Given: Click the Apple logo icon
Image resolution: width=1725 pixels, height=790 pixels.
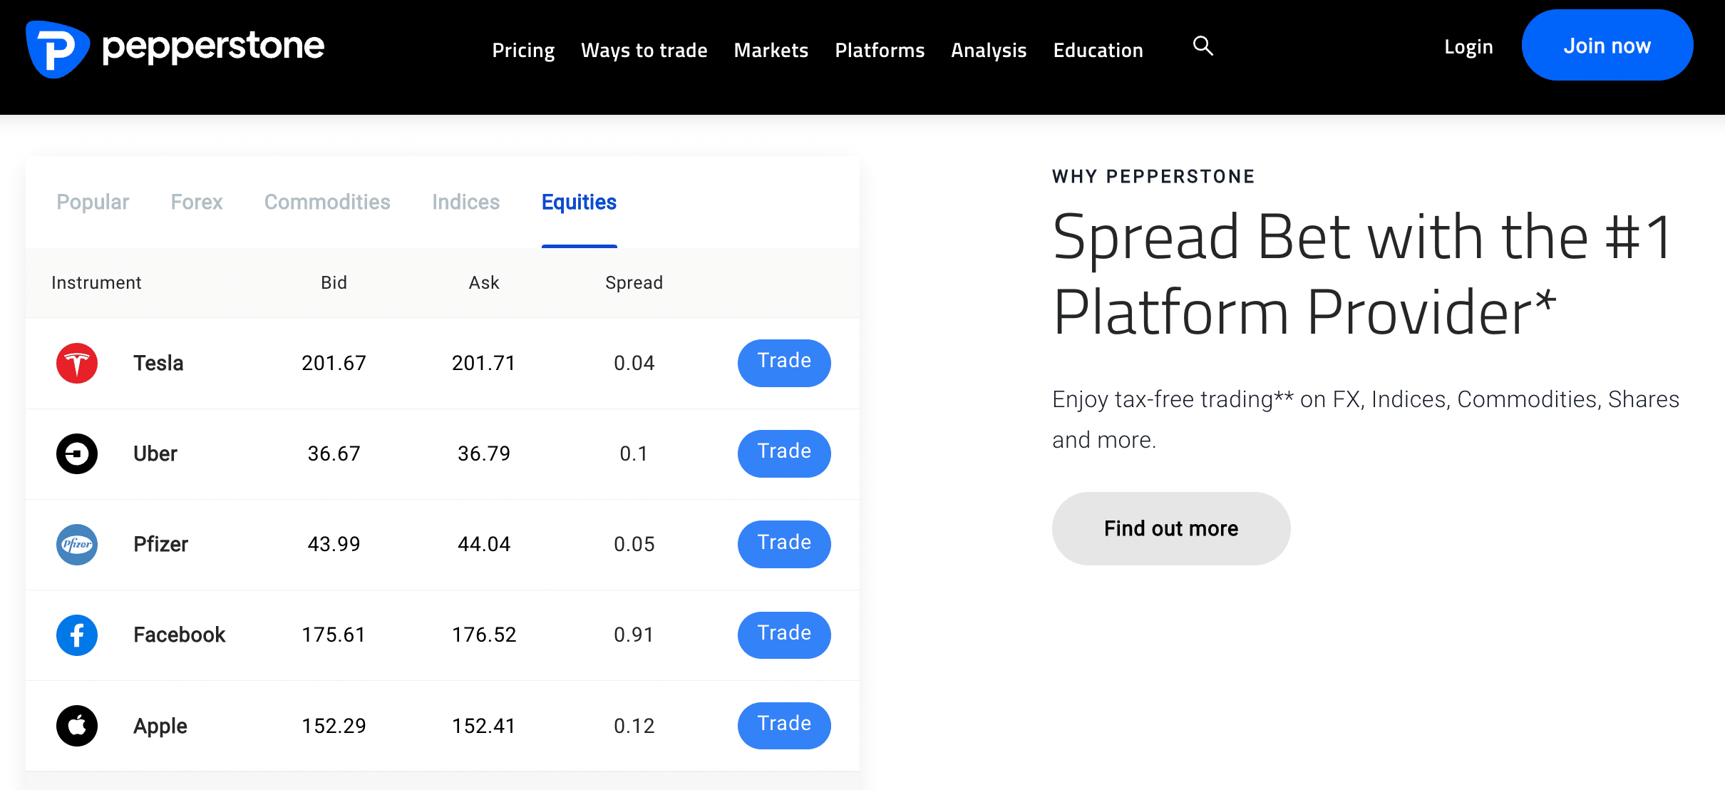Looking at the screenshot, I should click(x=77, y=725).
